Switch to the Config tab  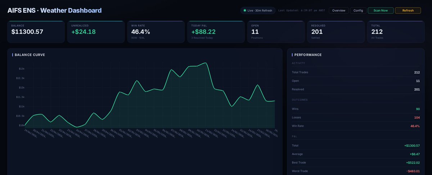(x=358, y=10)
